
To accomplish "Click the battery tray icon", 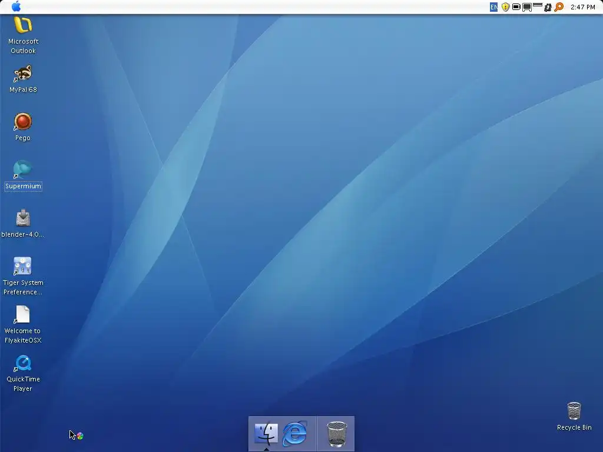I will click(x=516, y=7).
